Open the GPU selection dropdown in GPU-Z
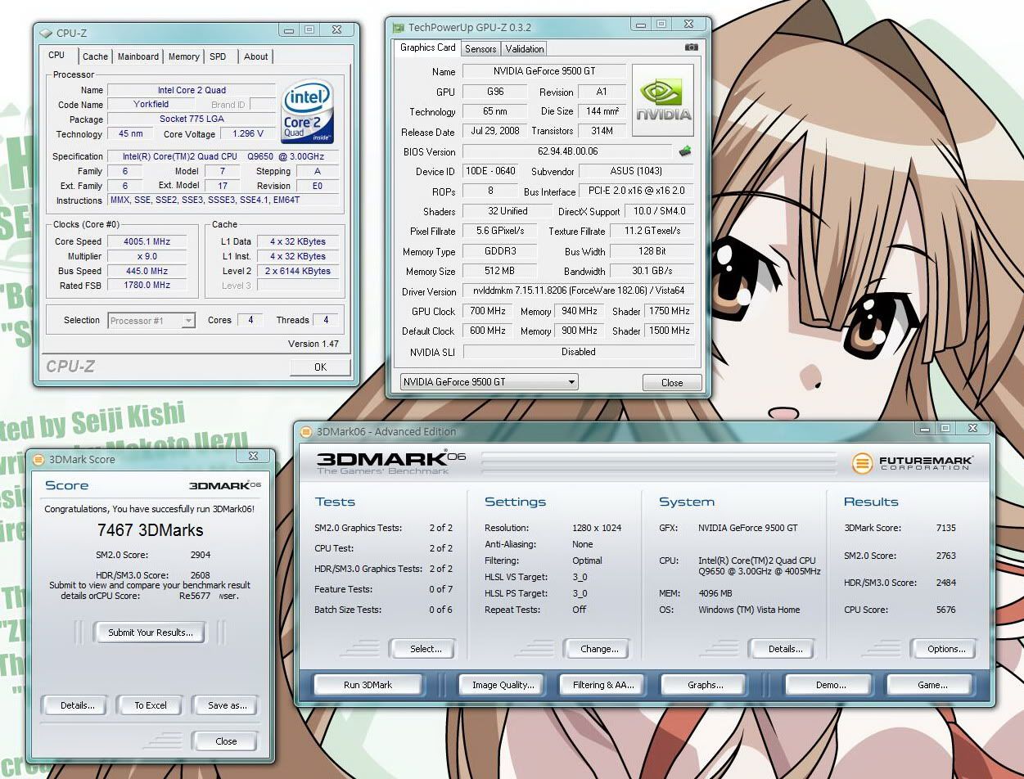Image resolution: width=1024 pixels, height=779 pixels. click(x=489, y=382)
